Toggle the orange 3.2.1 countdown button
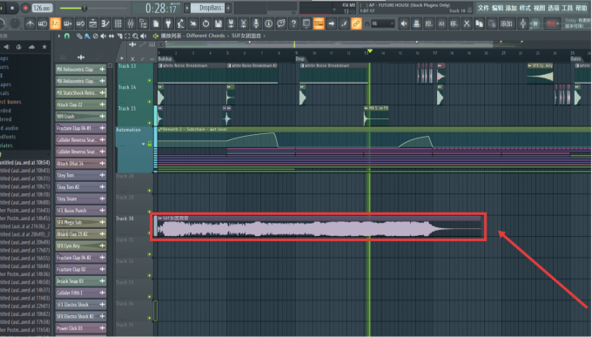 tap(55, 24)
